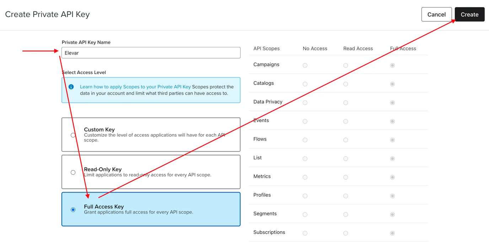Set Segments scope to No Access
This screenshot has width=489, height=247.
pos(305,215)
